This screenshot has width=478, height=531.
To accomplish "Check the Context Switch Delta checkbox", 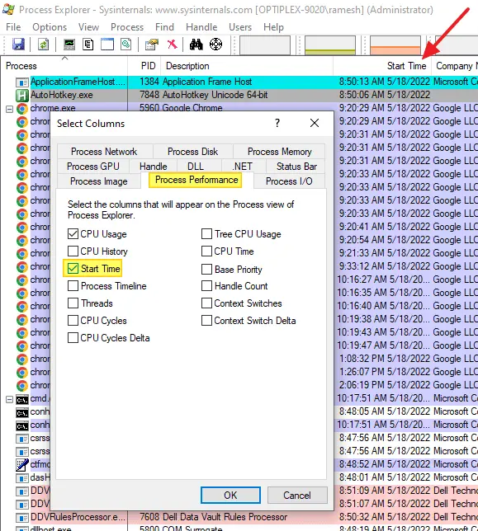I will 206,321.
